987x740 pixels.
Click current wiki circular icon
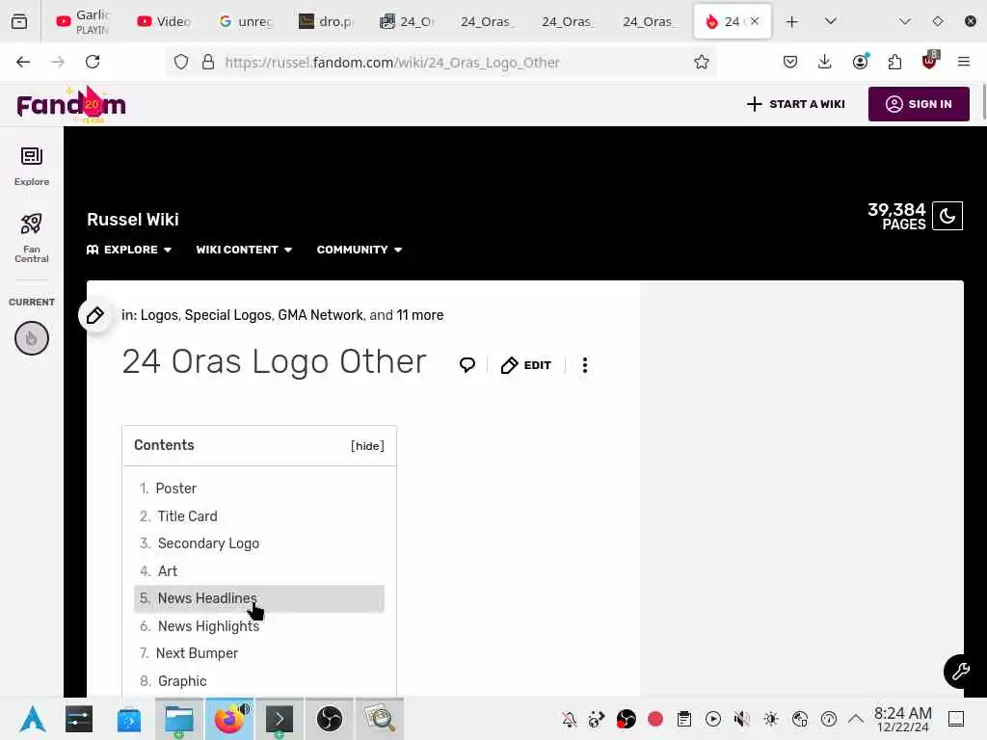click(x=32, y=338)
